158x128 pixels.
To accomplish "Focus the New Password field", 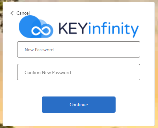I will coord(79,49).
